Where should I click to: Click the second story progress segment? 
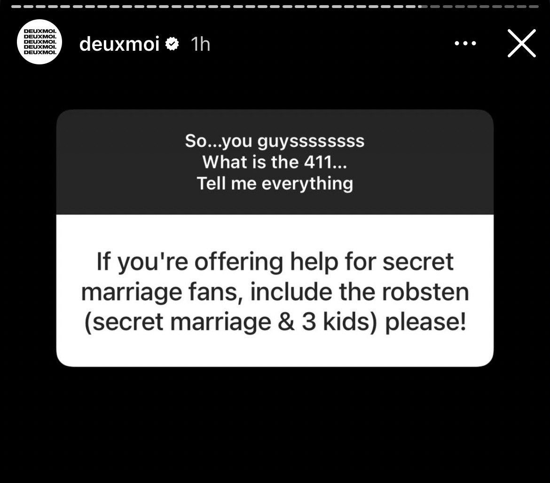[x=28, y=7]
